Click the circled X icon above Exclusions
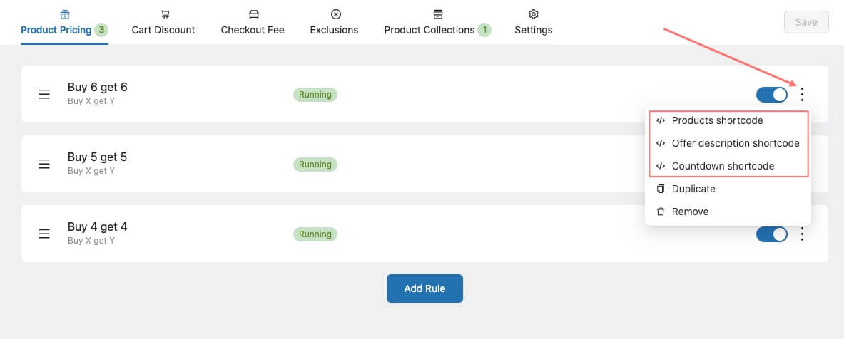The image size is (844, 339). (x=335, y=14)
